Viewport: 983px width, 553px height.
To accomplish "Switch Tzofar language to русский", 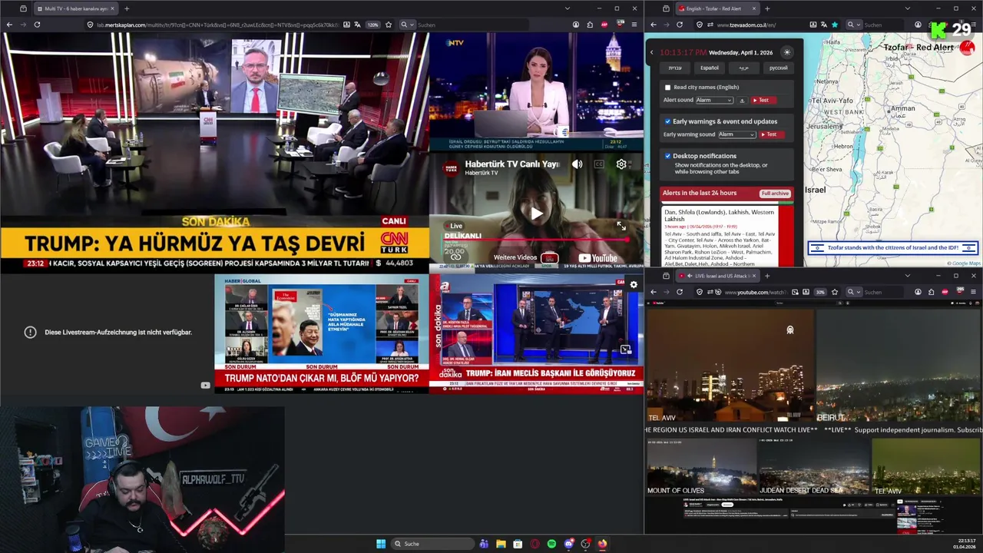I will click(778, 68).
